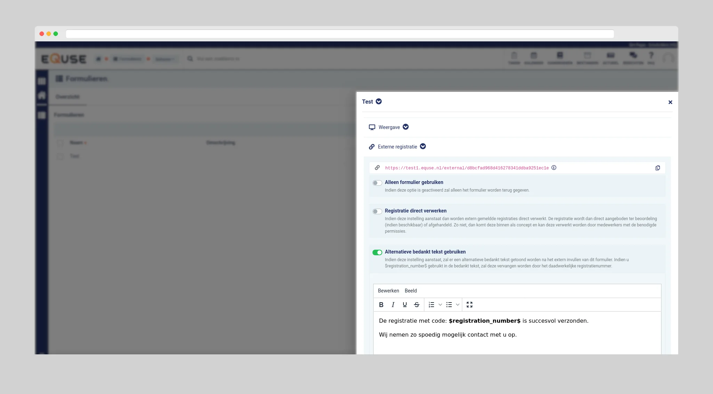Viewport: 713px width, 394px height.
Task: Click the info icon beside the URL
Action: tap(554, 168)
